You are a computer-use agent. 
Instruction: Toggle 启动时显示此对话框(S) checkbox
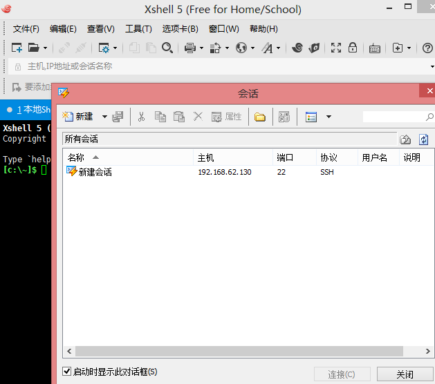(66, 372)
